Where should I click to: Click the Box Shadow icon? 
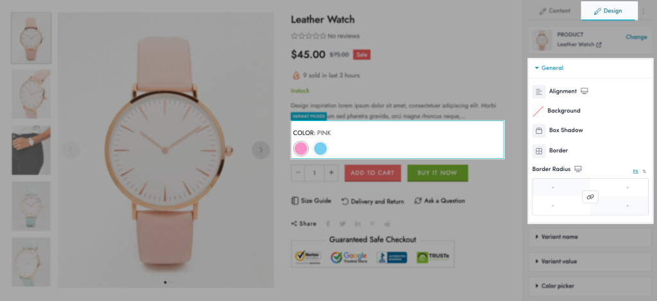coord(539,131)
